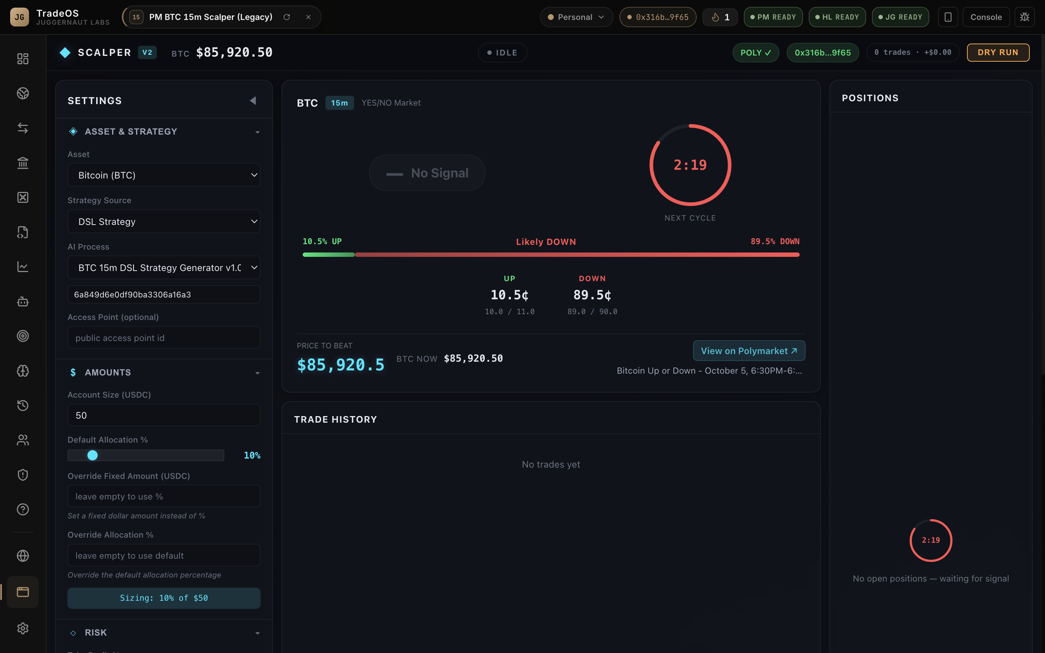Open the line chart sidebar icon

pos(22,267)
